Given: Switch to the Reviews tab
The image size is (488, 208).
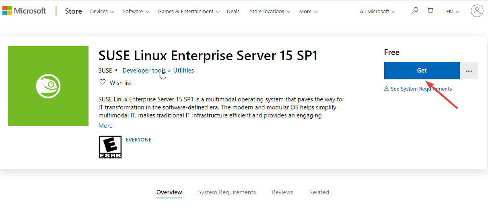Looking at the screenshot, I should point(282,192).
